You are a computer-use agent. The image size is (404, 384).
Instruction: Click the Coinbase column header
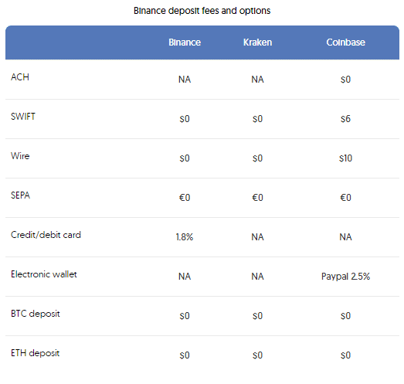coord(345,42)
